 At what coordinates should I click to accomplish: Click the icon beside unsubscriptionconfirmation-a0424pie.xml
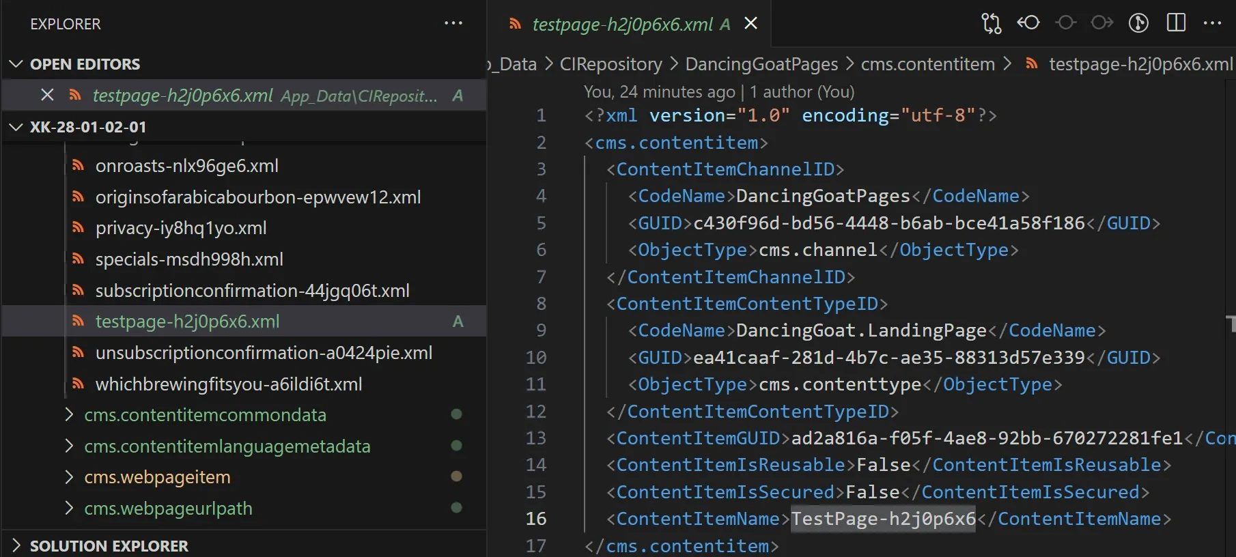point(78,352)
